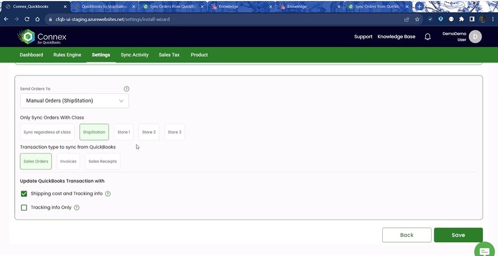Click the Back button
Viewport: 498px width, 256px height.
pos(407,235)
